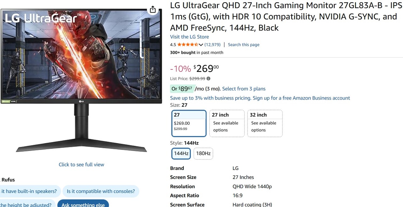This screenshot has width=403, height=207.
Task: Ask Rufus about built-in speakers
Action: 29,191
